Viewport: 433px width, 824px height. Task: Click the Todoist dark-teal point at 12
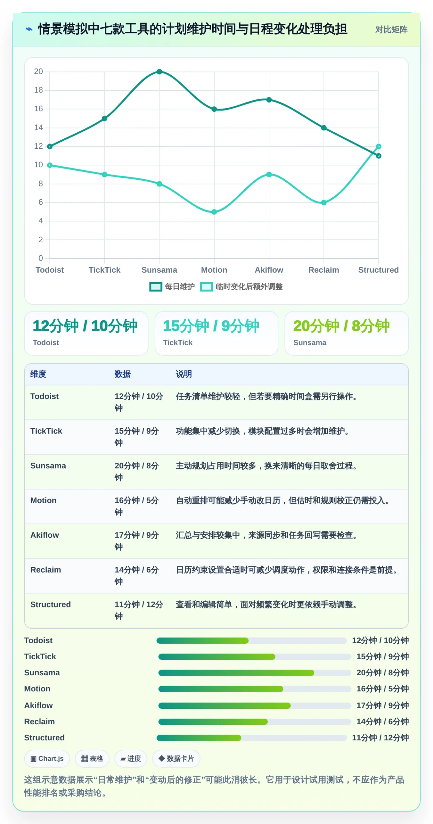pyautogui.click(x=50, y=146)
